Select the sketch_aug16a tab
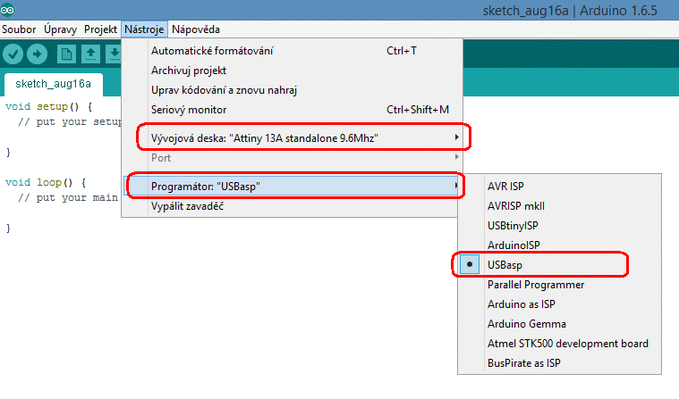Screen dimensions: 679x399 (x=54, y=84)
